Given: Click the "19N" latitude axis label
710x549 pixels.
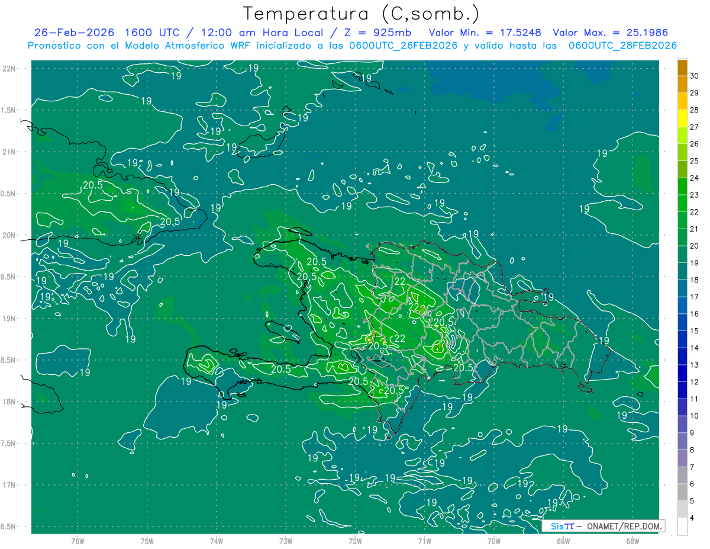Looking at the screenshot, I should coord(9,318).
